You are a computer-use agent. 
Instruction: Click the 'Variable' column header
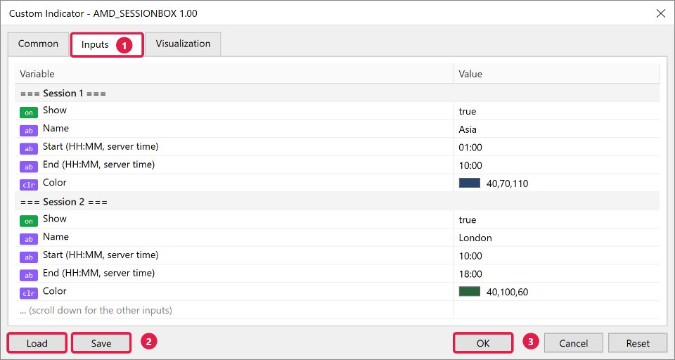click(234, 74)
